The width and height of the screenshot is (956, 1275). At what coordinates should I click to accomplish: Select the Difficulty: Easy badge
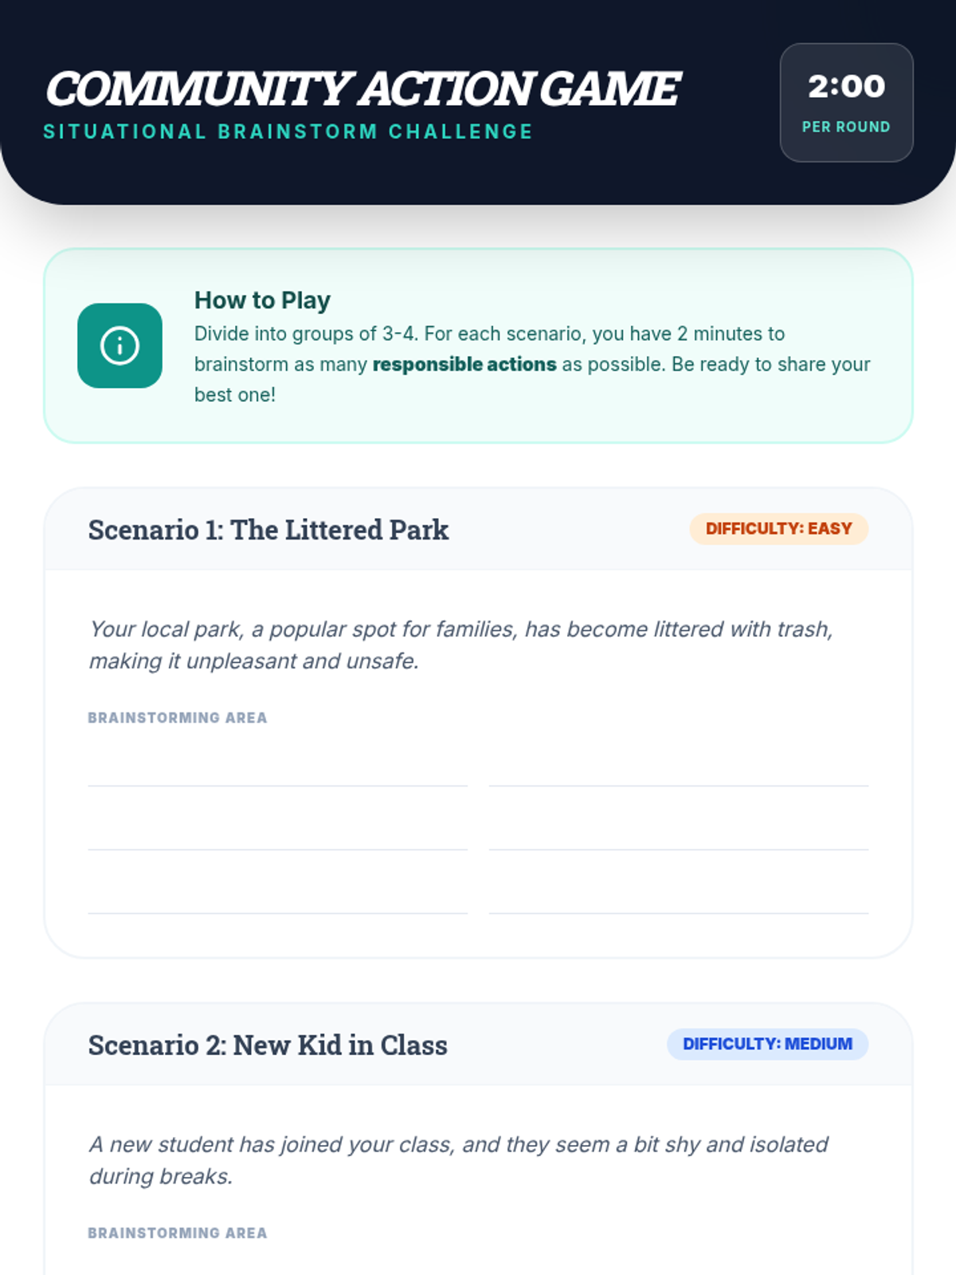778,529
